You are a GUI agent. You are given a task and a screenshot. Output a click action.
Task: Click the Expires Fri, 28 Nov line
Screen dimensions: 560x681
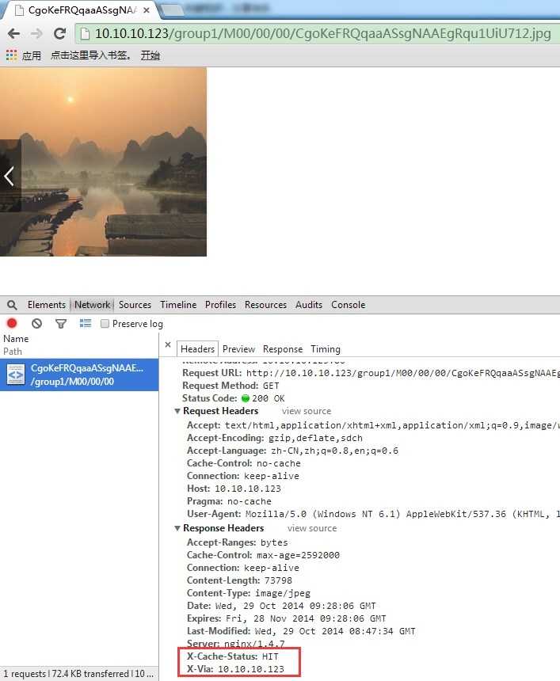(286, 618)
